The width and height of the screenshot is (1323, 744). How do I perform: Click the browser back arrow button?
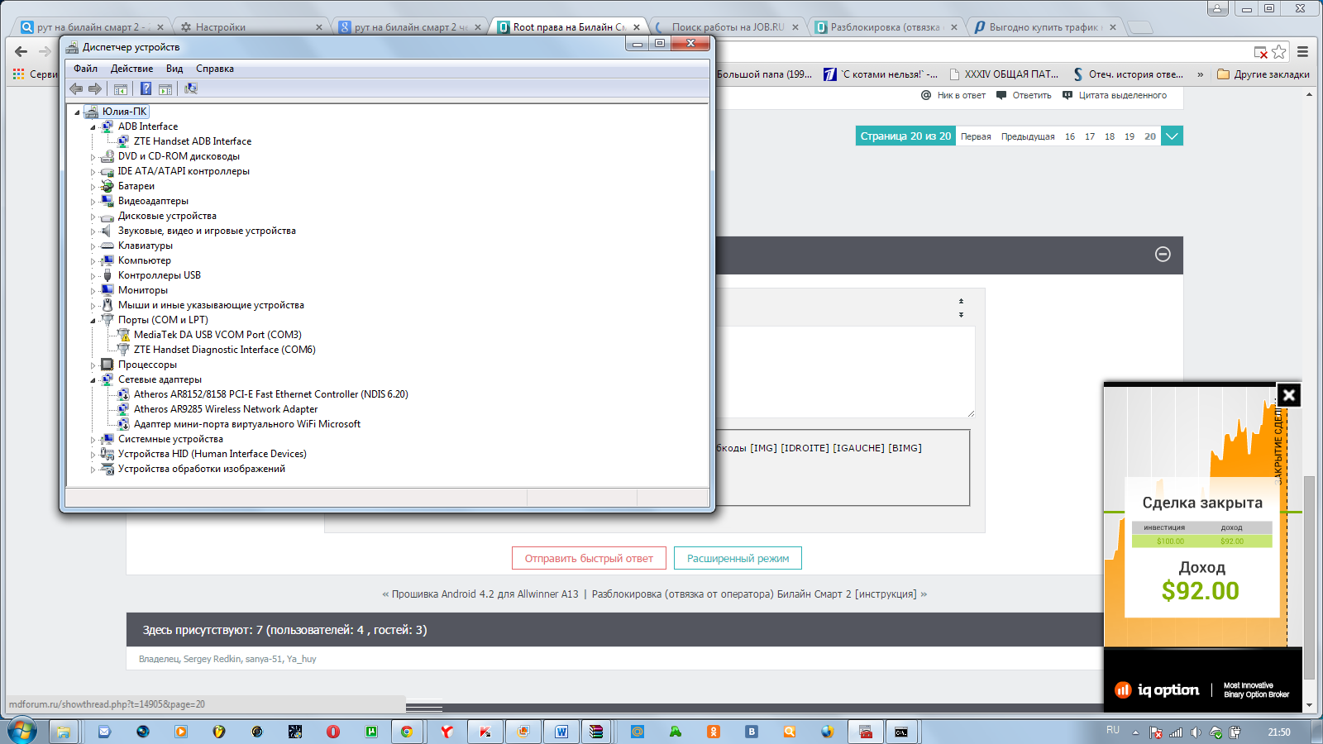pyautogui.click(x=21, y=51)
